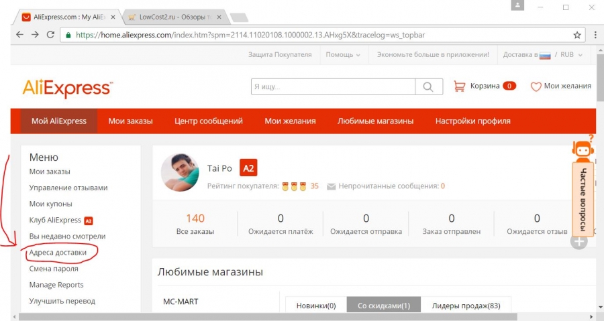Open the Мой AliExpress nav item

tap(59, 121)
